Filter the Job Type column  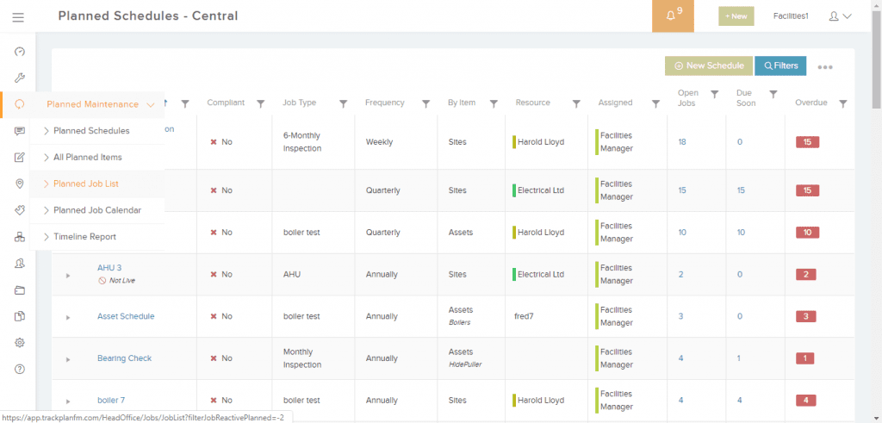tap(345, 103)
